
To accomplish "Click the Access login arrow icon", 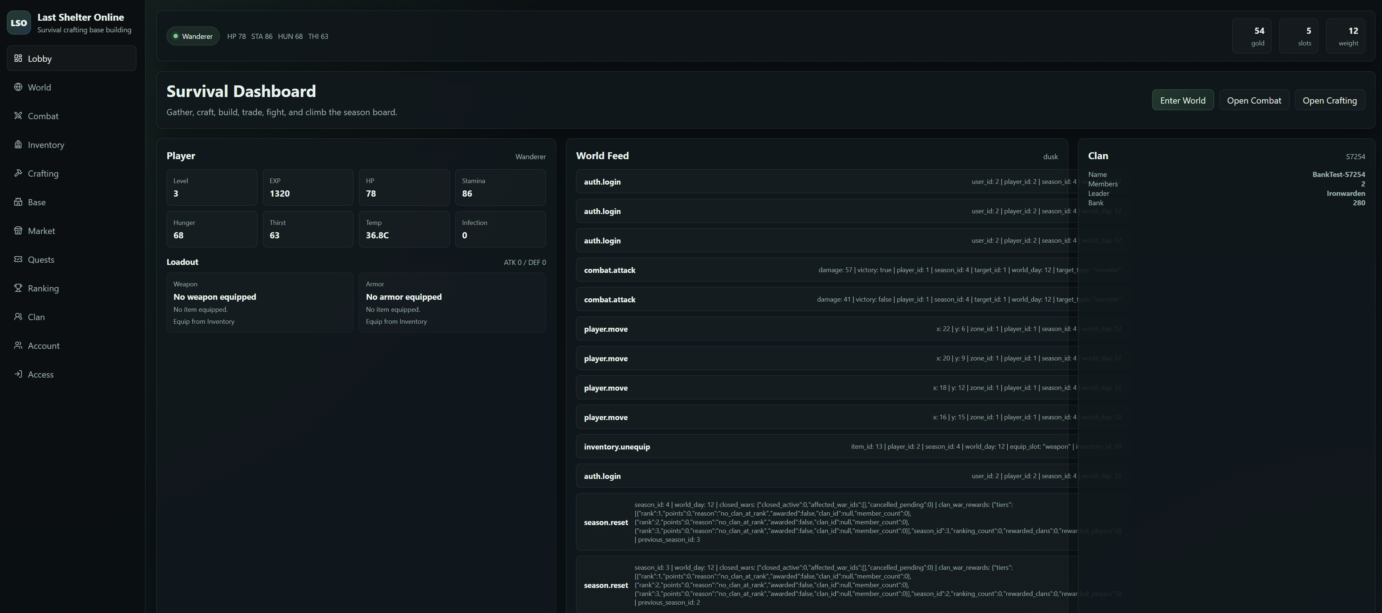I will (18, 374).
